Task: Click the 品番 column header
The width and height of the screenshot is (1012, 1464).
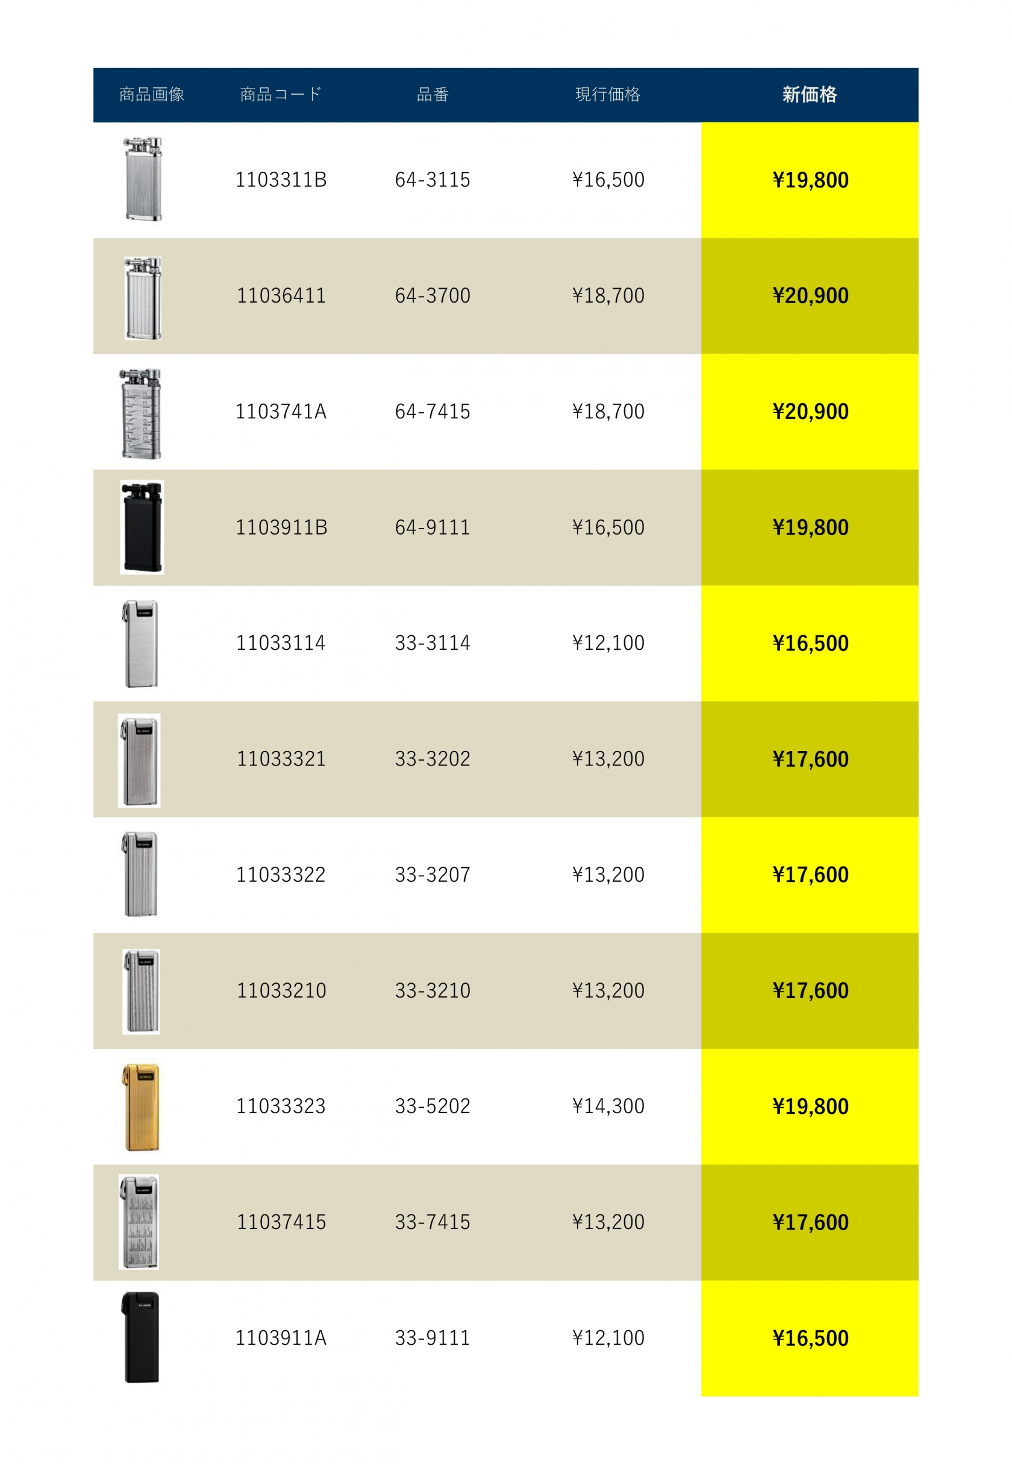Action: (433, 95)
